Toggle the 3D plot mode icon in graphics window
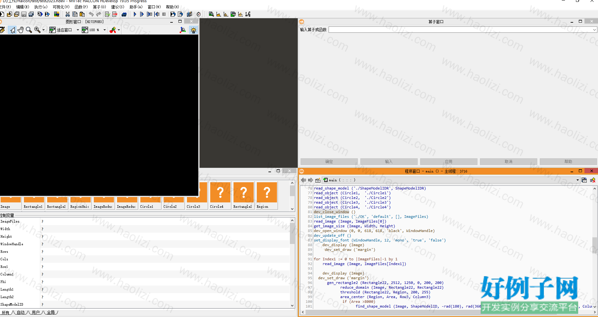 coord(183,30)
